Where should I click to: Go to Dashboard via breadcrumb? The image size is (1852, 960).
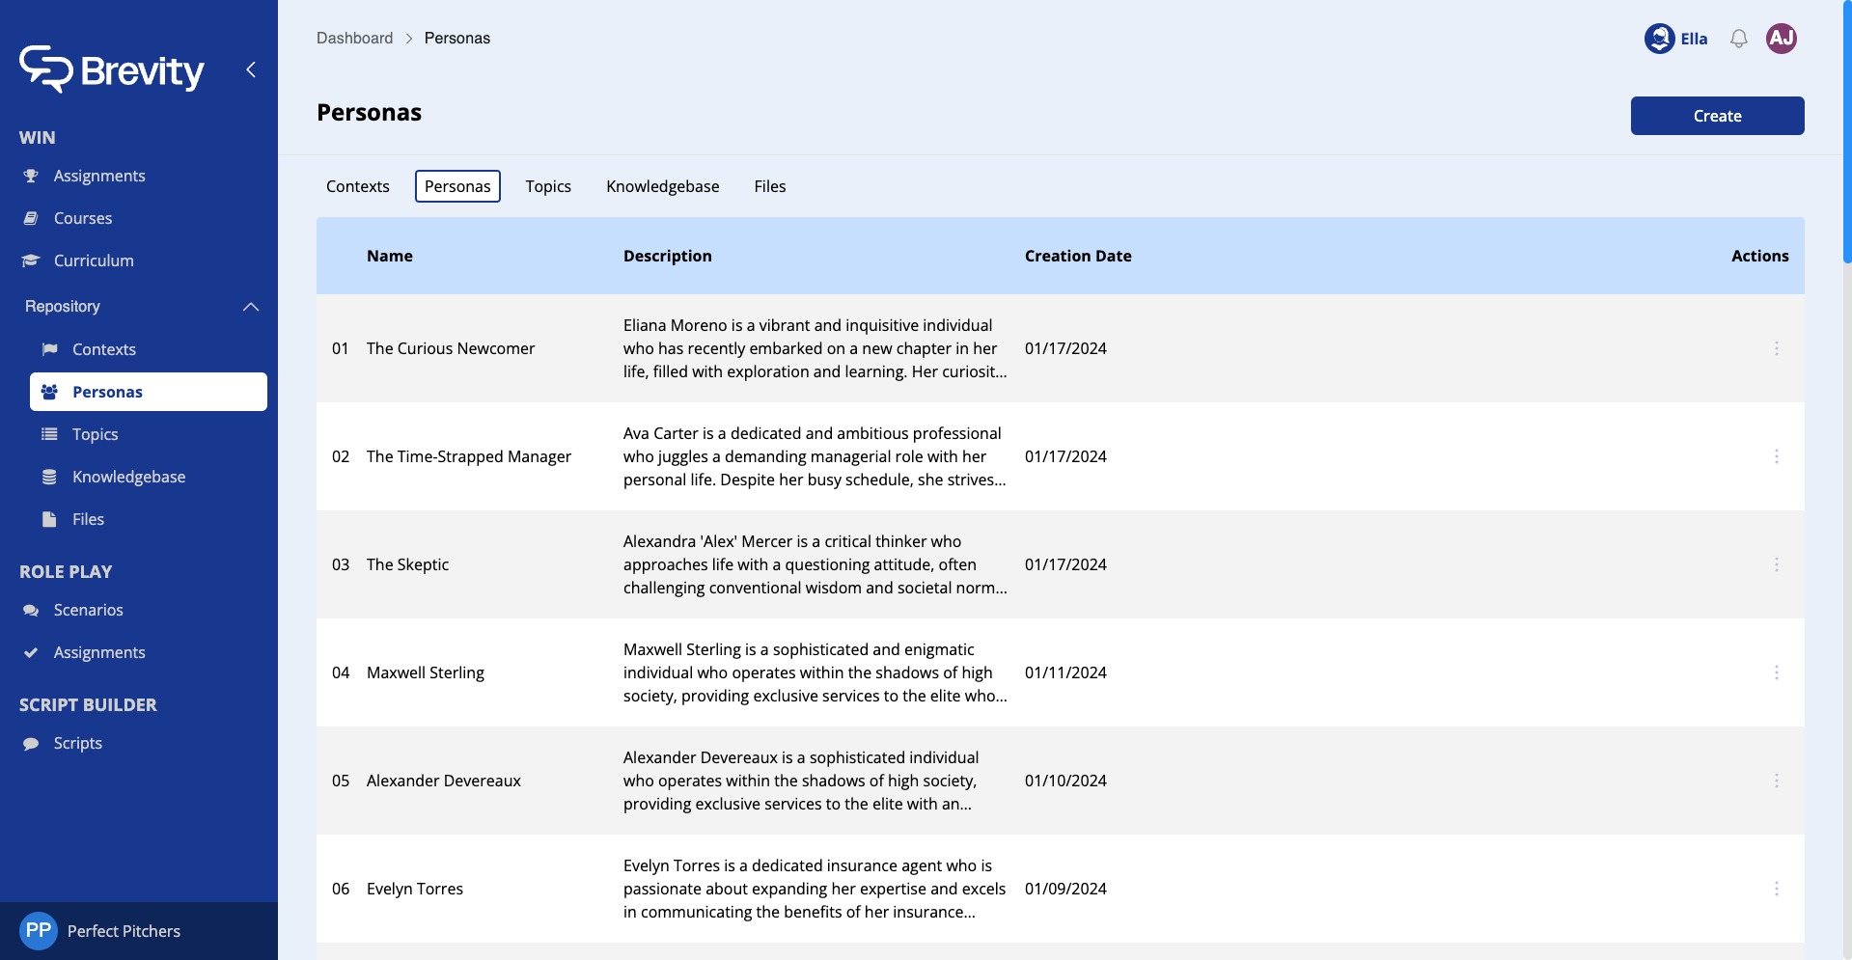click(x=354, y=38)
